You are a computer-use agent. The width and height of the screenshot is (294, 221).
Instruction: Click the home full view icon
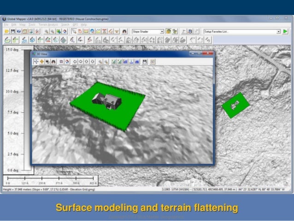(x=65, y=31)
